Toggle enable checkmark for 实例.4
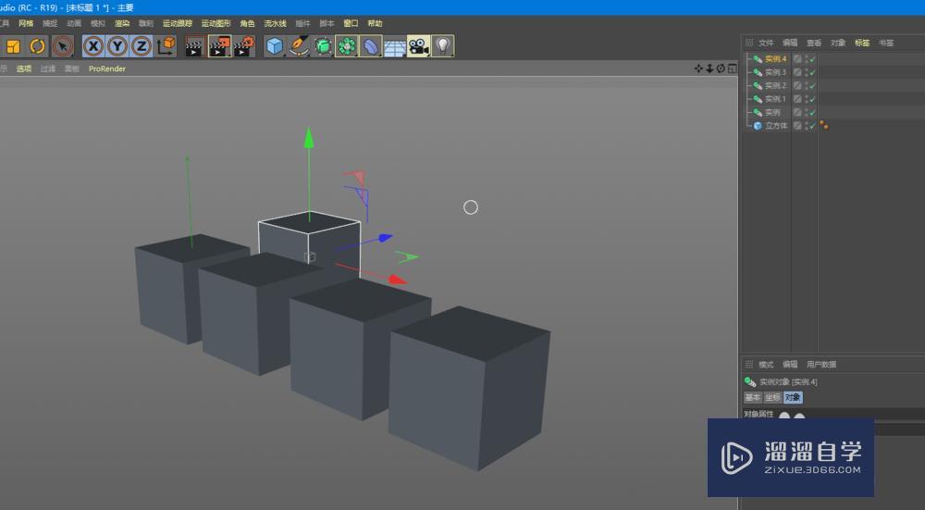925x510 pixels. 812,59
